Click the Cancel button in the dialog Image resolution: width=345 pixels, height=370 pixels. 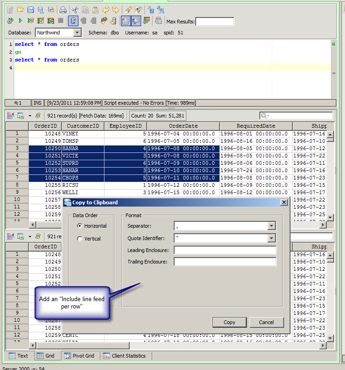tap(266, 322)
